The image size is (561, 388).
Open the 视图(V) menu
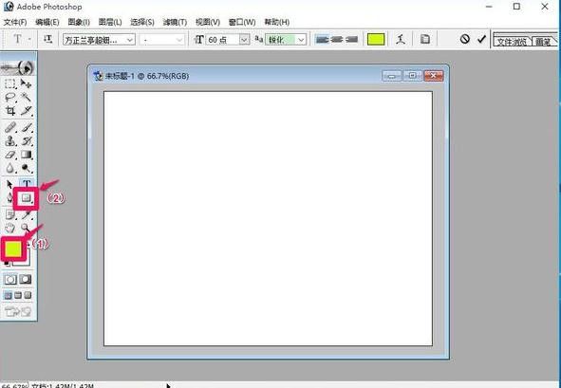(208, 22)
